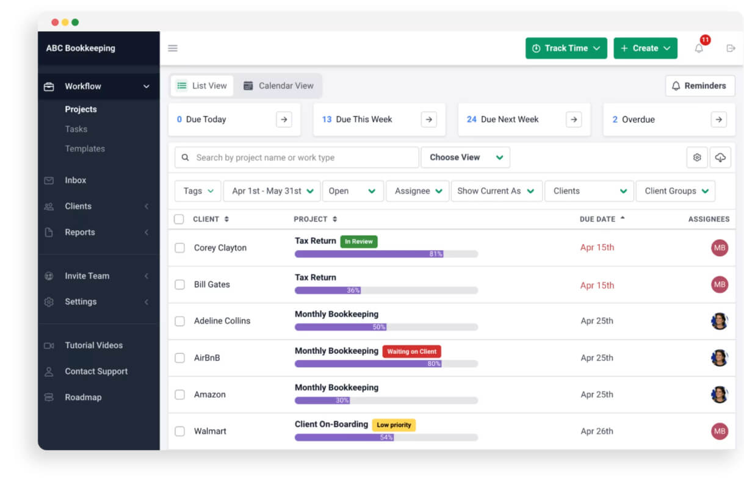Image resolution: width=744 pixels, height=488 pixels.
Task: Switch to Calendar View tab
Action: [278, 86]
